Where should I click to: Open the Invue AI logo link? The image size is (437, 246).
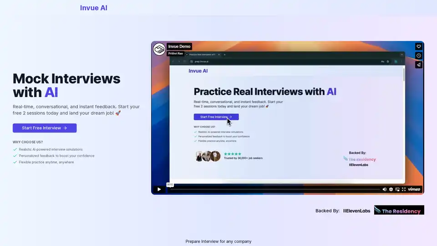(x=94, y=8)
